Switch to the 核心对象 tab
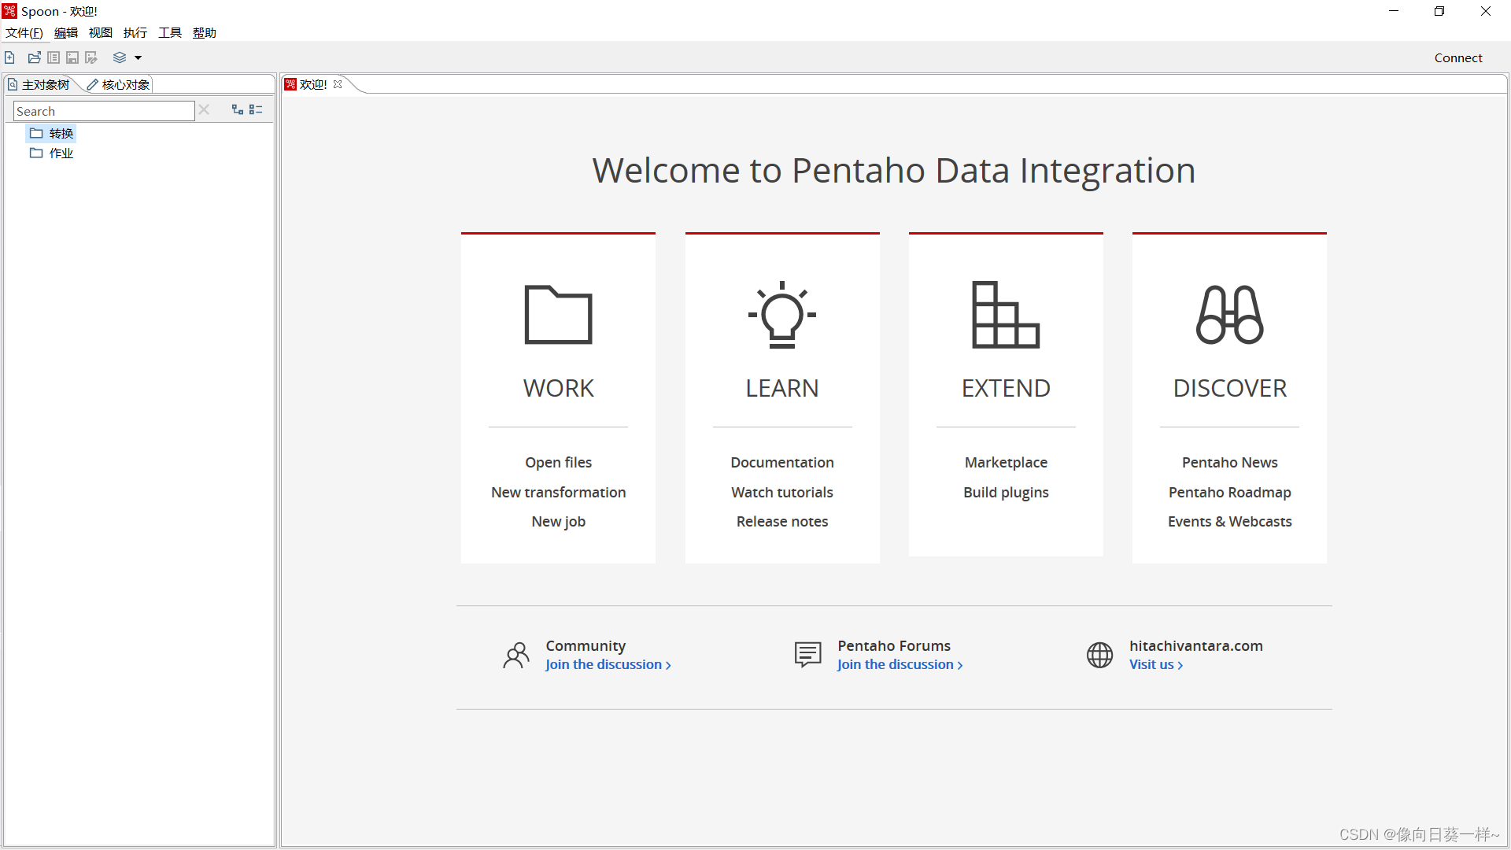The height and width of the screenshot is (850, 1511). click(x=119, y=84)
